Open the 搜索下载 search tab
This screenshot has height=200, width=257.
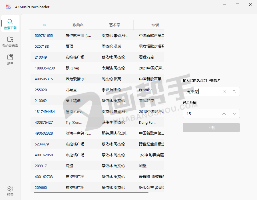[x=10, y=24]
